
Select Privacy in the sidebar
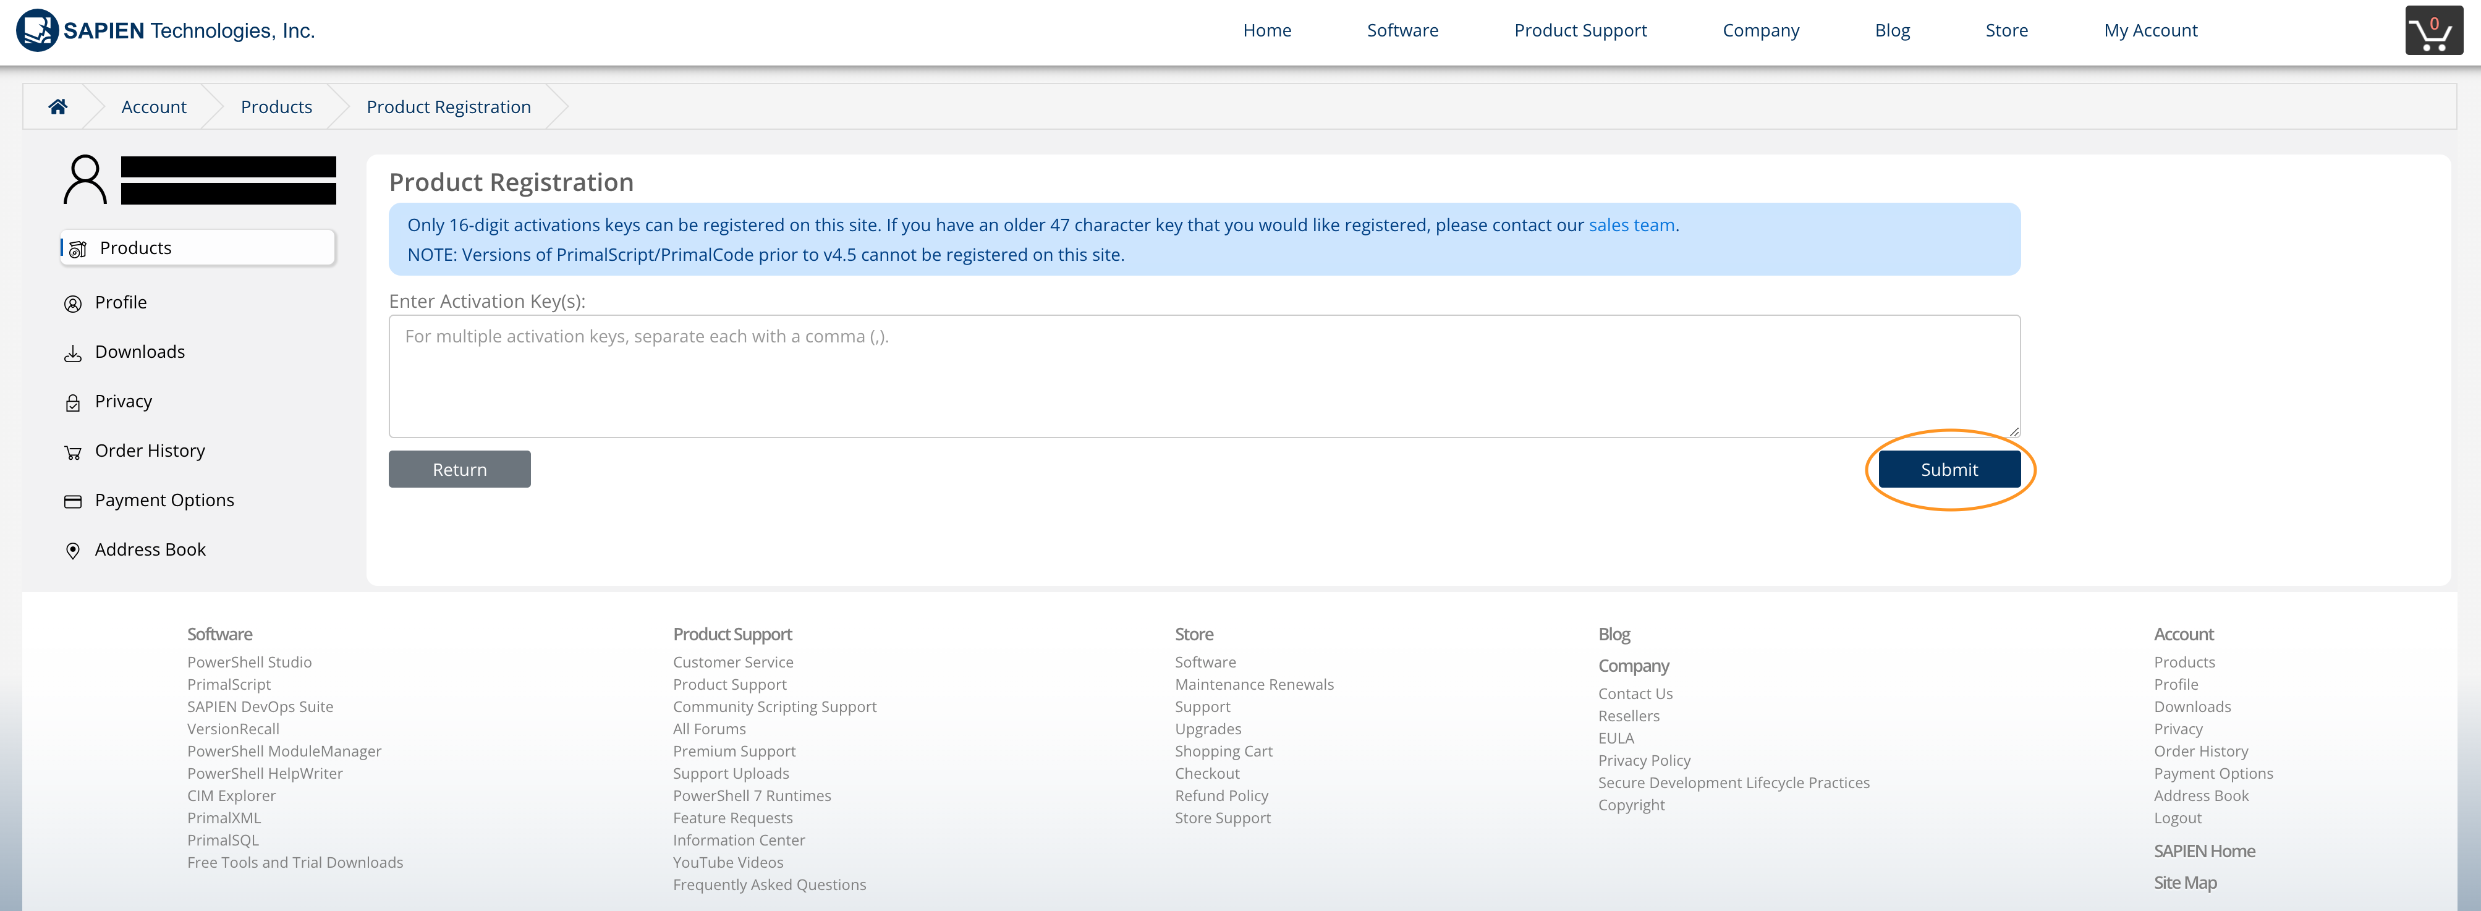(x=123, y=402)
